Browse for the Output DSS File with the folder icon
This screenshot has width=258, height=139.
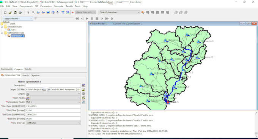[x=83, y=90]
